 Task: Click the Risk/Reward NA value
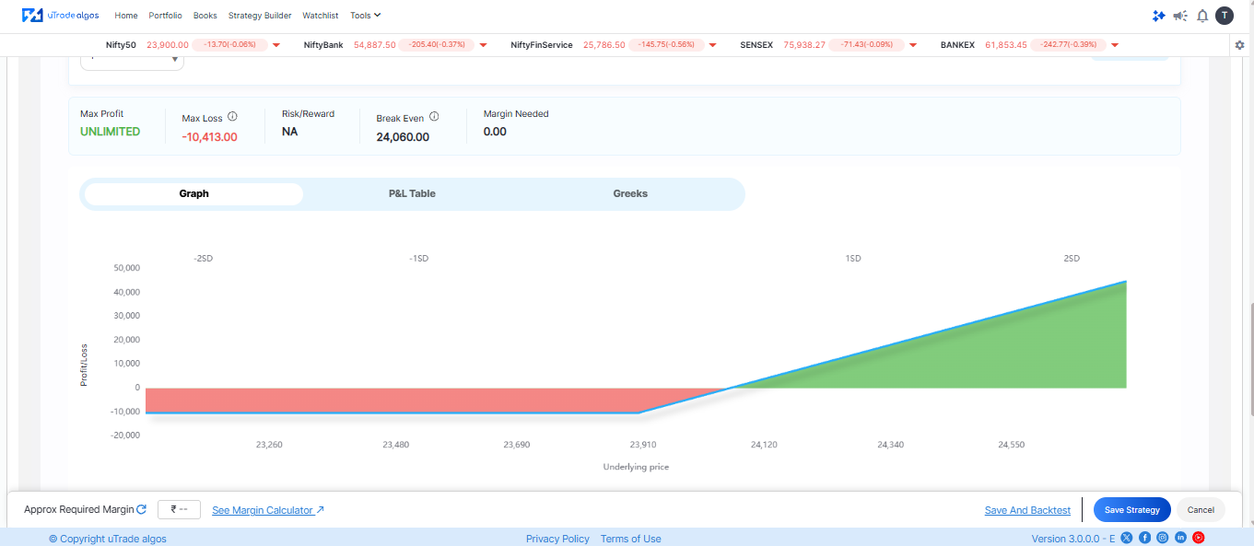[x=289, y=132]
